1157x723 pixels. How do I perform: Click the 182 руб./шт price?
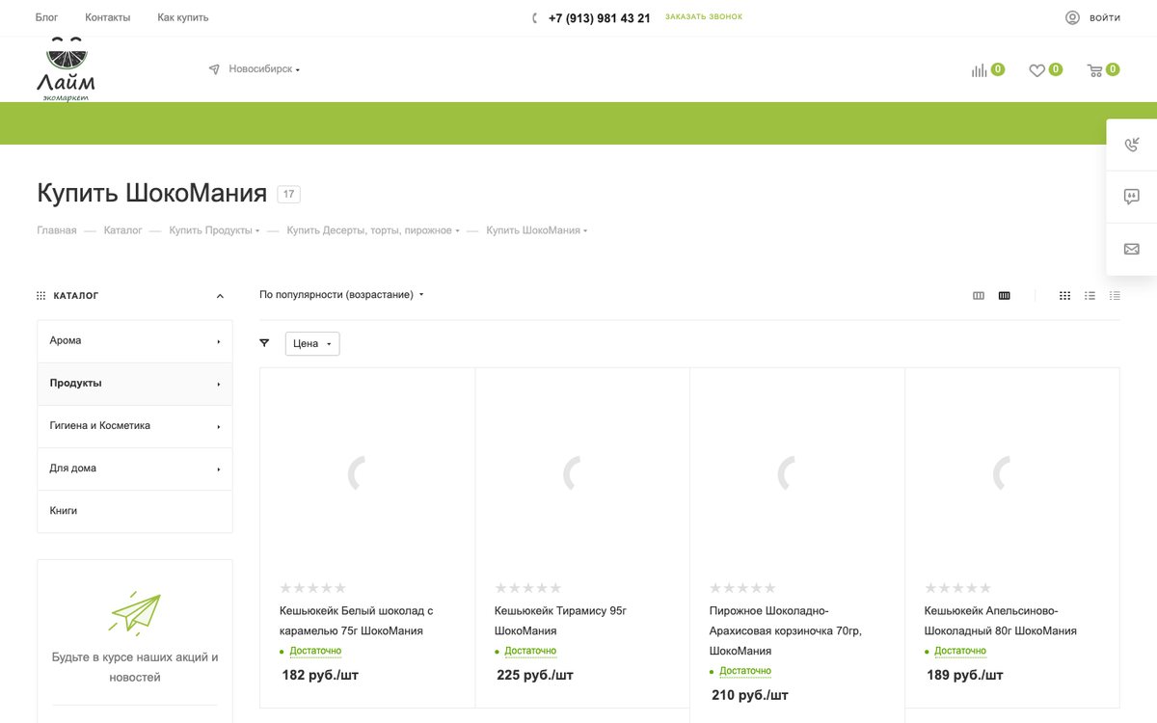320,676
